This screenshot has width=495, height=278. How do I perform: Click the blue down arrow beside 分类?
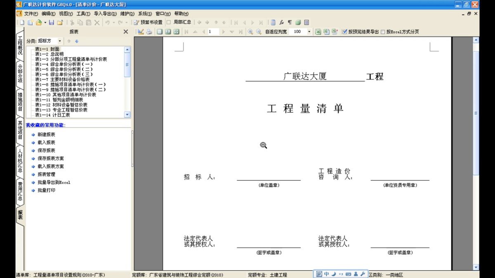click(77, 41)
